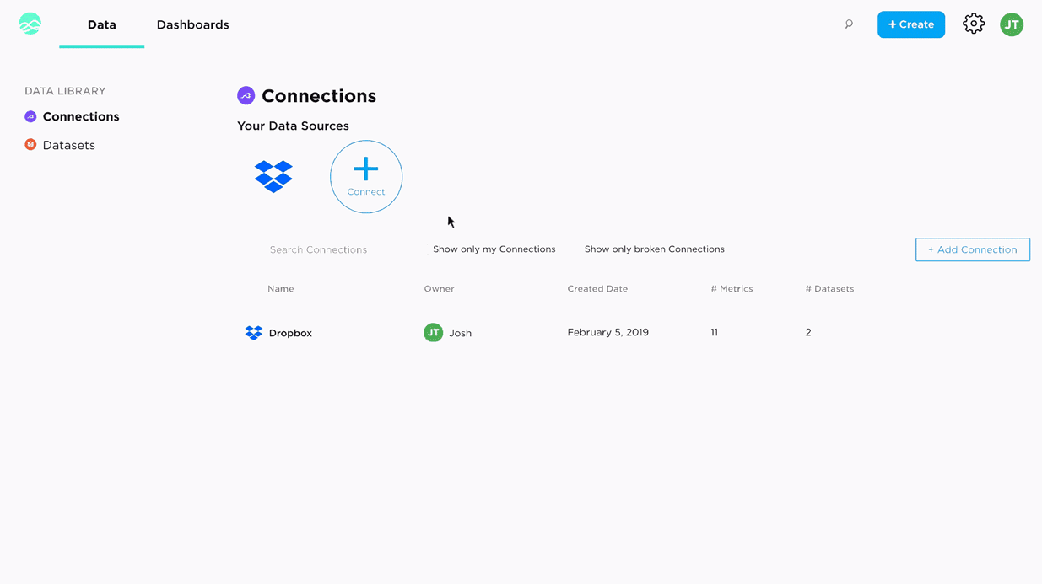Toggle Show only broken Connections filter
The image size is (1042, 584).
654,249
